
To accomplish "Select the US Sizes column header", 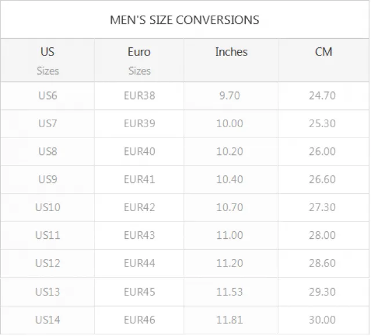I will tap(48, 61).
